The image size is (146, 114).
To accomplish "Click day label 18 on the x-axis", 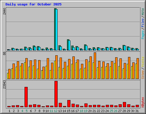I will (81, 111).
